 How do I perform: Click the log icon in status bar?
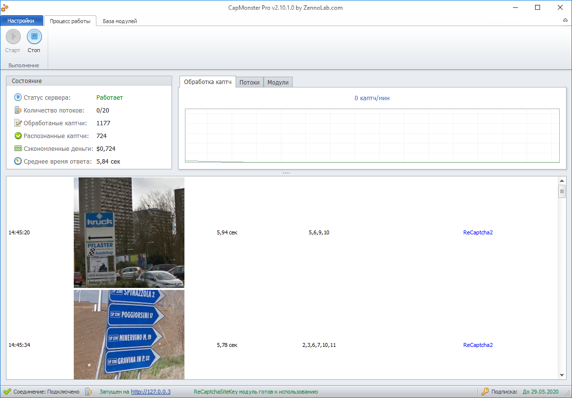89,392
